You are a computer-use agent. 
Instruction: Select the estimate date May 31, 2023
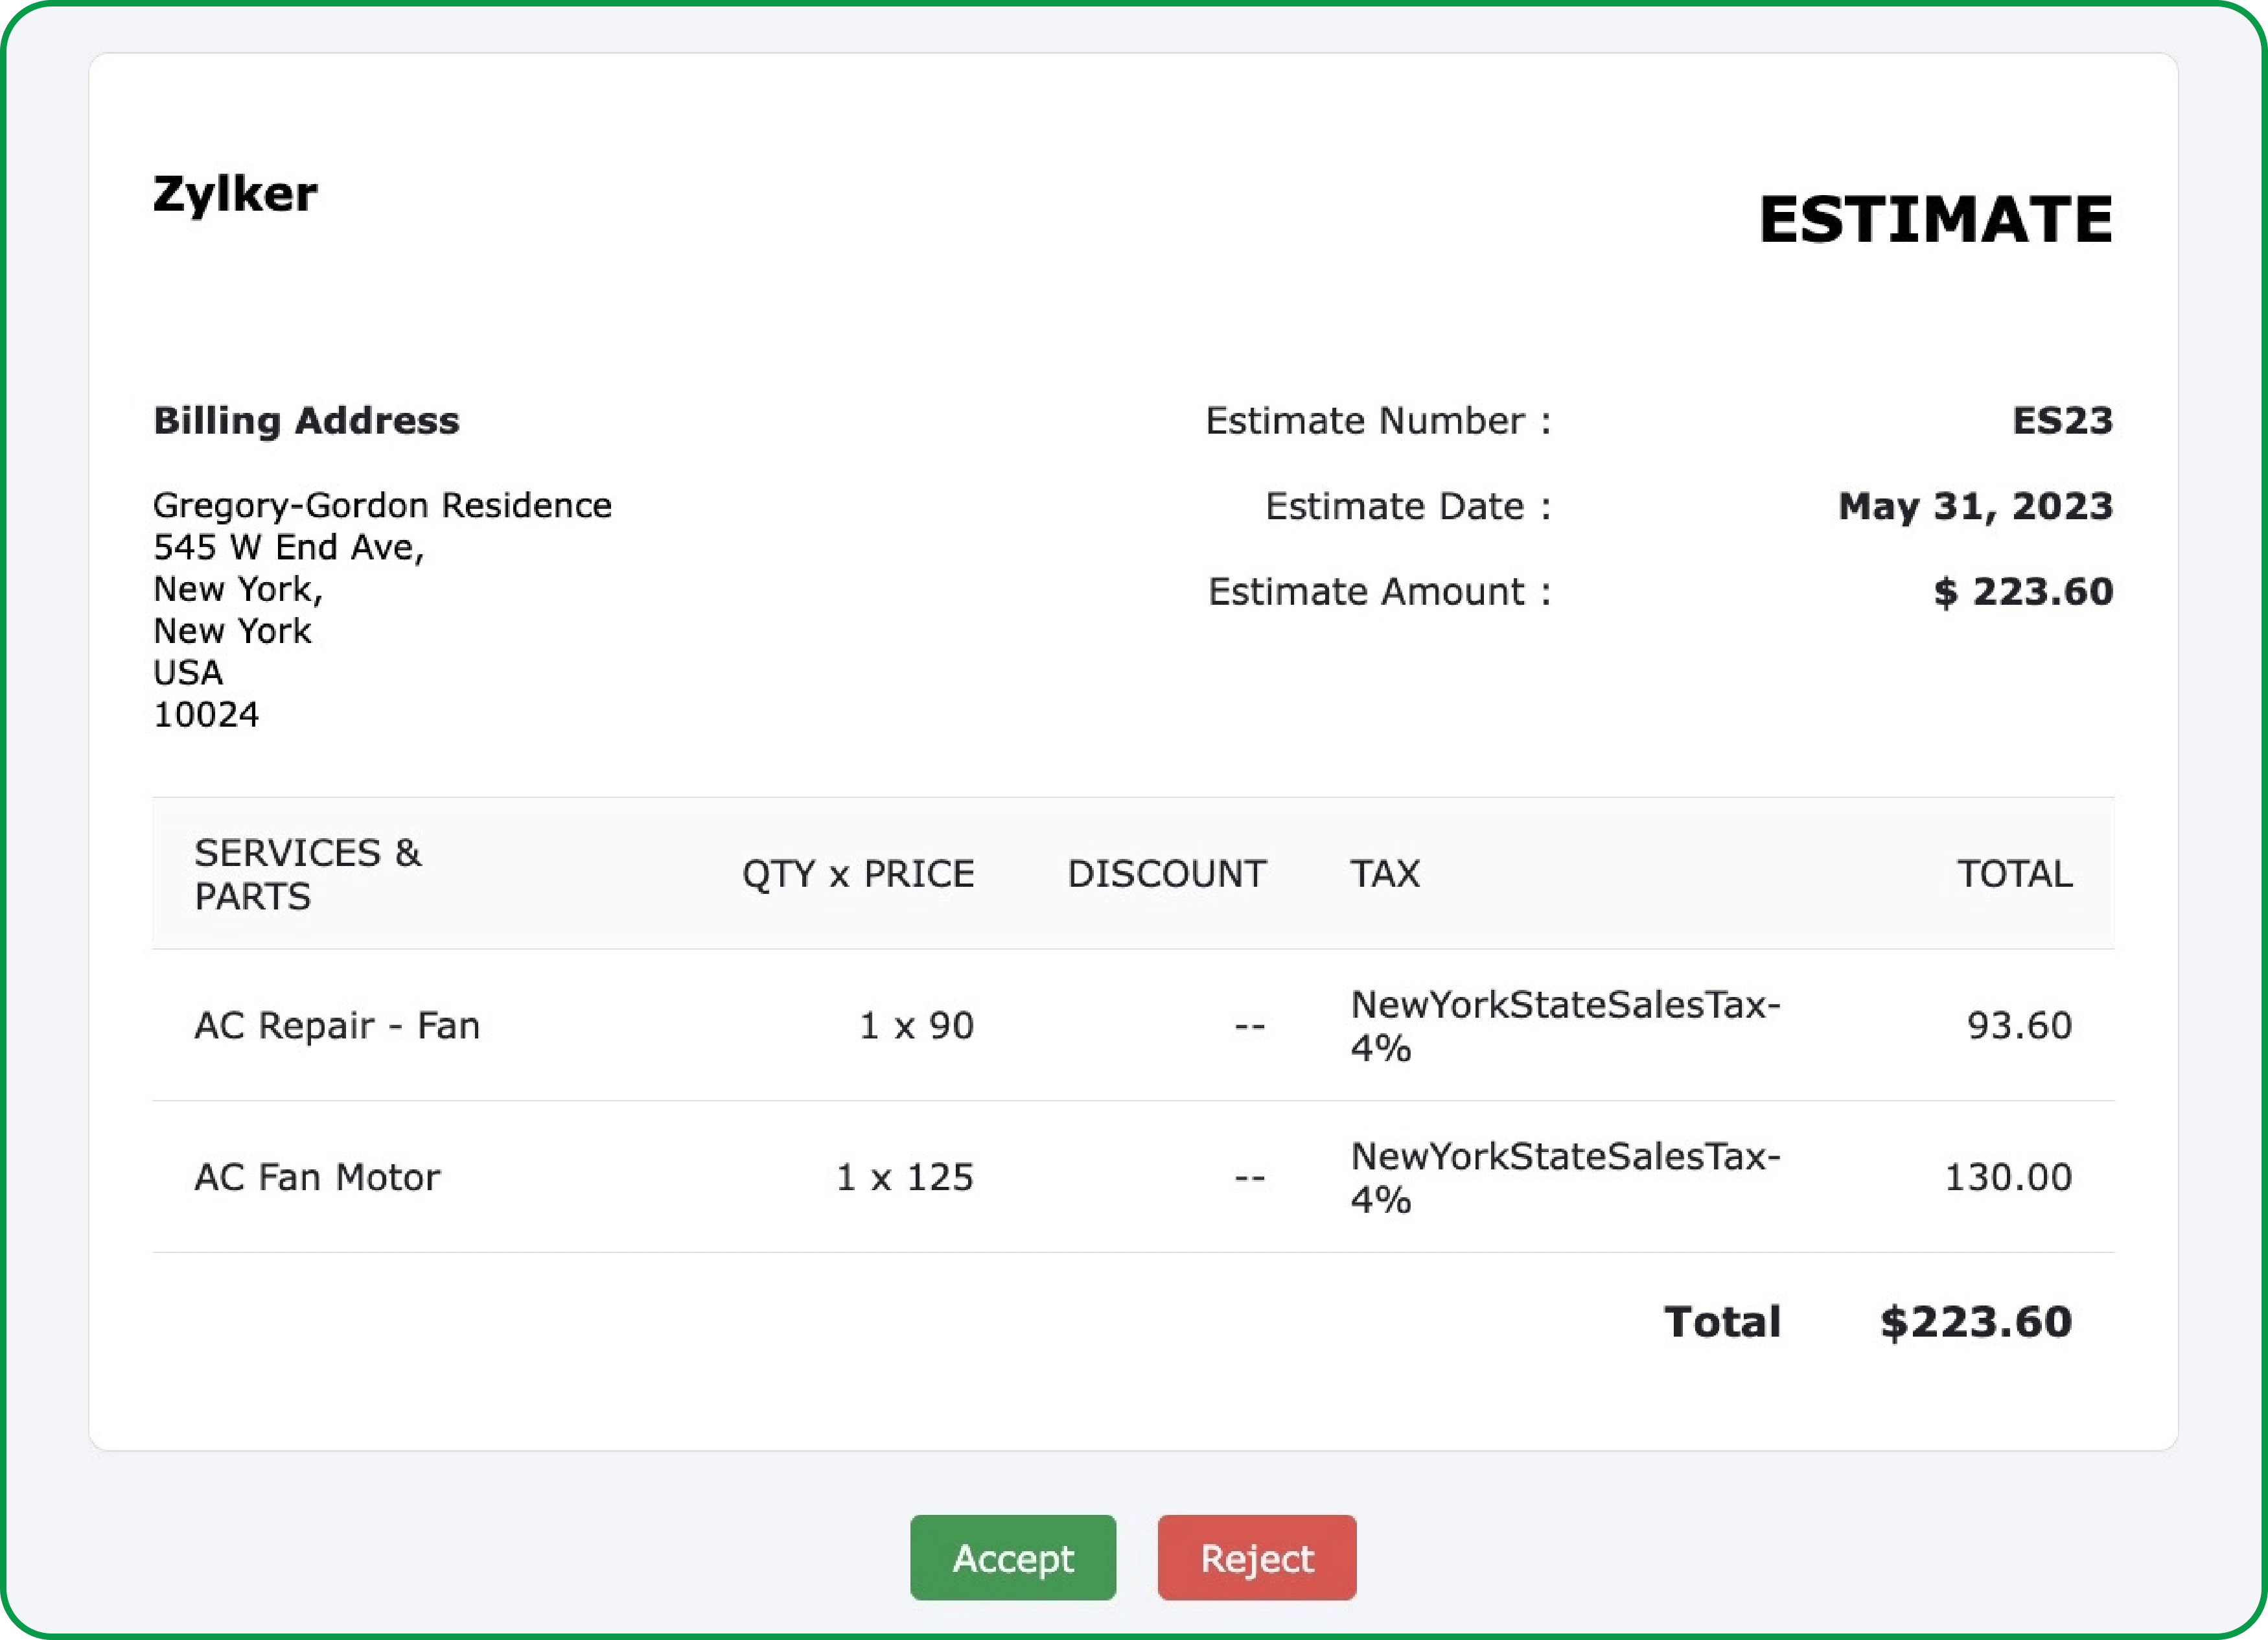click(x=1975, y=506)
